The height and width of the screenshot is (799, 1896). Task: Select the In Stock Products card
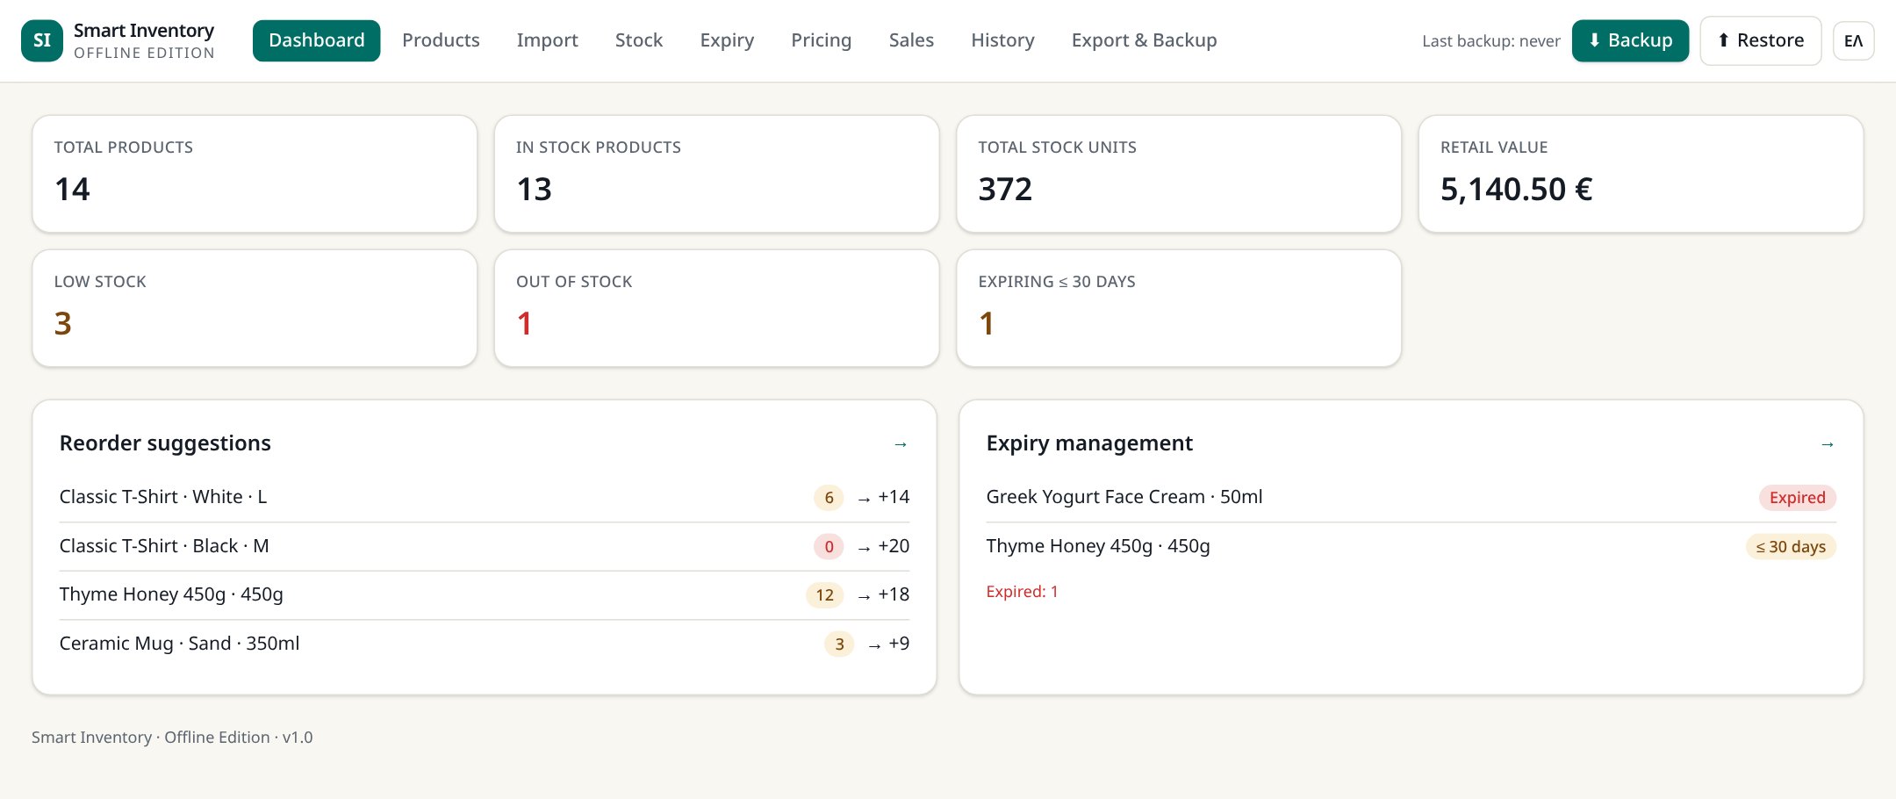[716, 174]
